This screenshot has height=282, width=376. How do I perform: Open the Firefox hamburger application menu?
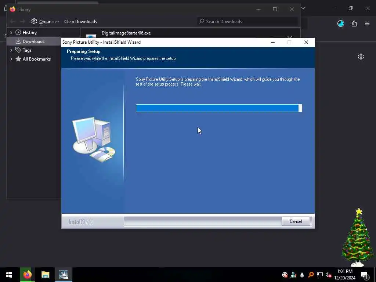[x=367, y=23]
